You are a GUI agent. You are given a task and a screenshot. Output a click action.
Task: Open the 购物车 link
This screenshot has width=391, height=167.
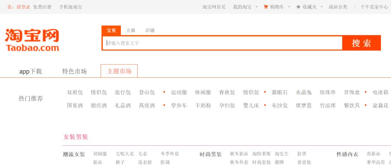277,7
